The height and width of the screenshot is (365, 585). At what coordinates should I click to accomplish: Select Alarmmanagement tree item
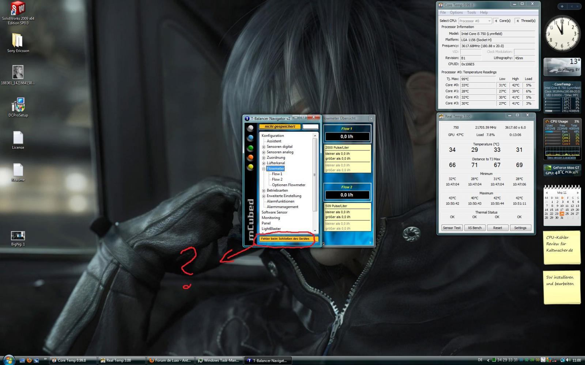[x=283, y=207]
